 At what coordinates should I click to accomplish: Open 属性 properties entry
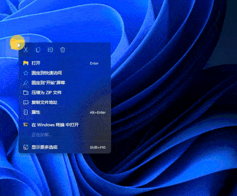[65, 112]
